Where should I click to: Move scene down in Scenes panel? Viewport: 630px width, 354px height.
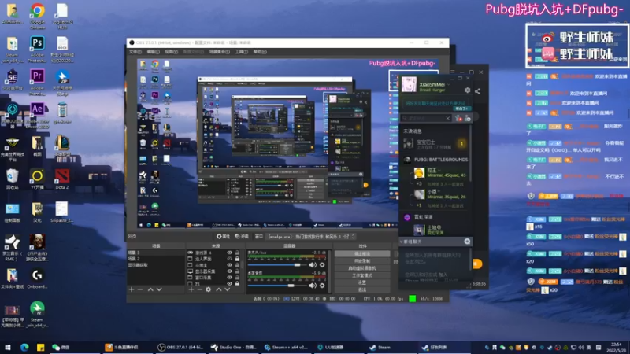159,289
